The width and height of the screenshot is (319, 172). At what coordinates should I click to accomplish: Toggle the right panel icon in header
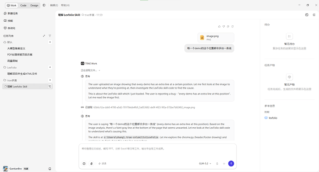click(314, 15)
